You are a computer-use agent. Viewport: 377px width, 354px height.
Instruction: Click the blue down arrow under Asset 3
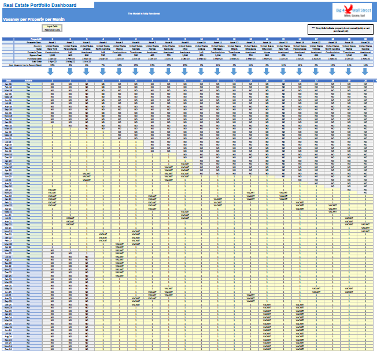tap(86, 72)
